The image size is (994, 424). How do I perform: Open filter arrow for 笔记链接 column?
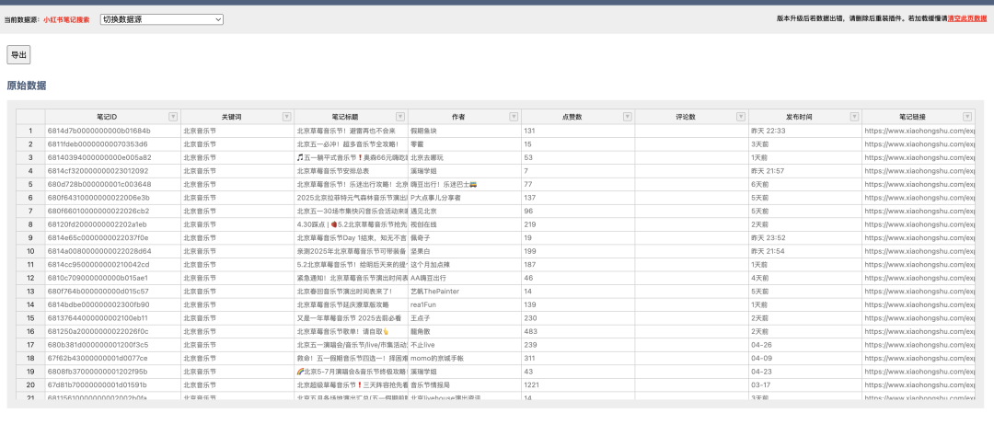966,117
